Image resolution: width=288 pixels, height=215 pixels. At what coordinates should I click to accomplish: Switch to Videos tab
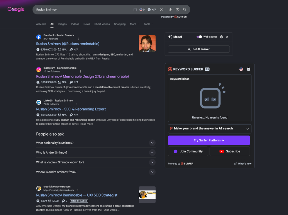point(75,24)
